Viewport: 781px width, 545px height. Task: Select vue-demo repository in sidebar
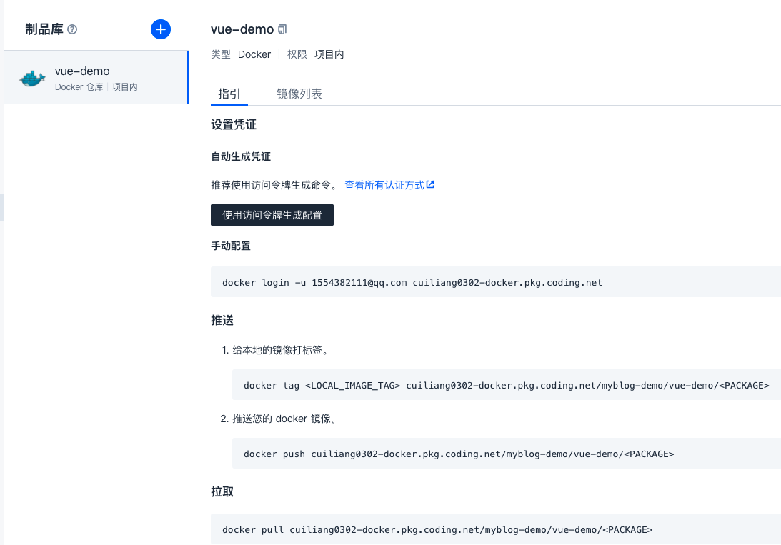[x=96, y=78]
